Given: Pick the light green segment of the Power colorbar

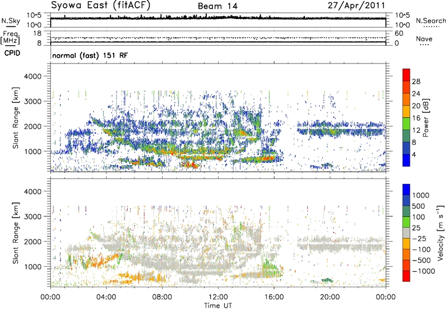Looking at the screenshot, I should (x=406, y=123).
